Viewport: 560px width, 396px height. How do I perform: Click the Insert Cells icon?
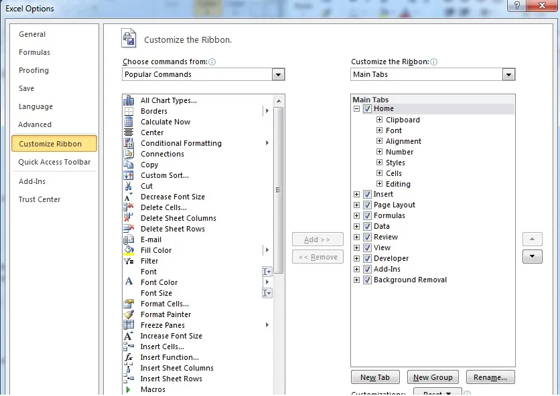point(129,346)
